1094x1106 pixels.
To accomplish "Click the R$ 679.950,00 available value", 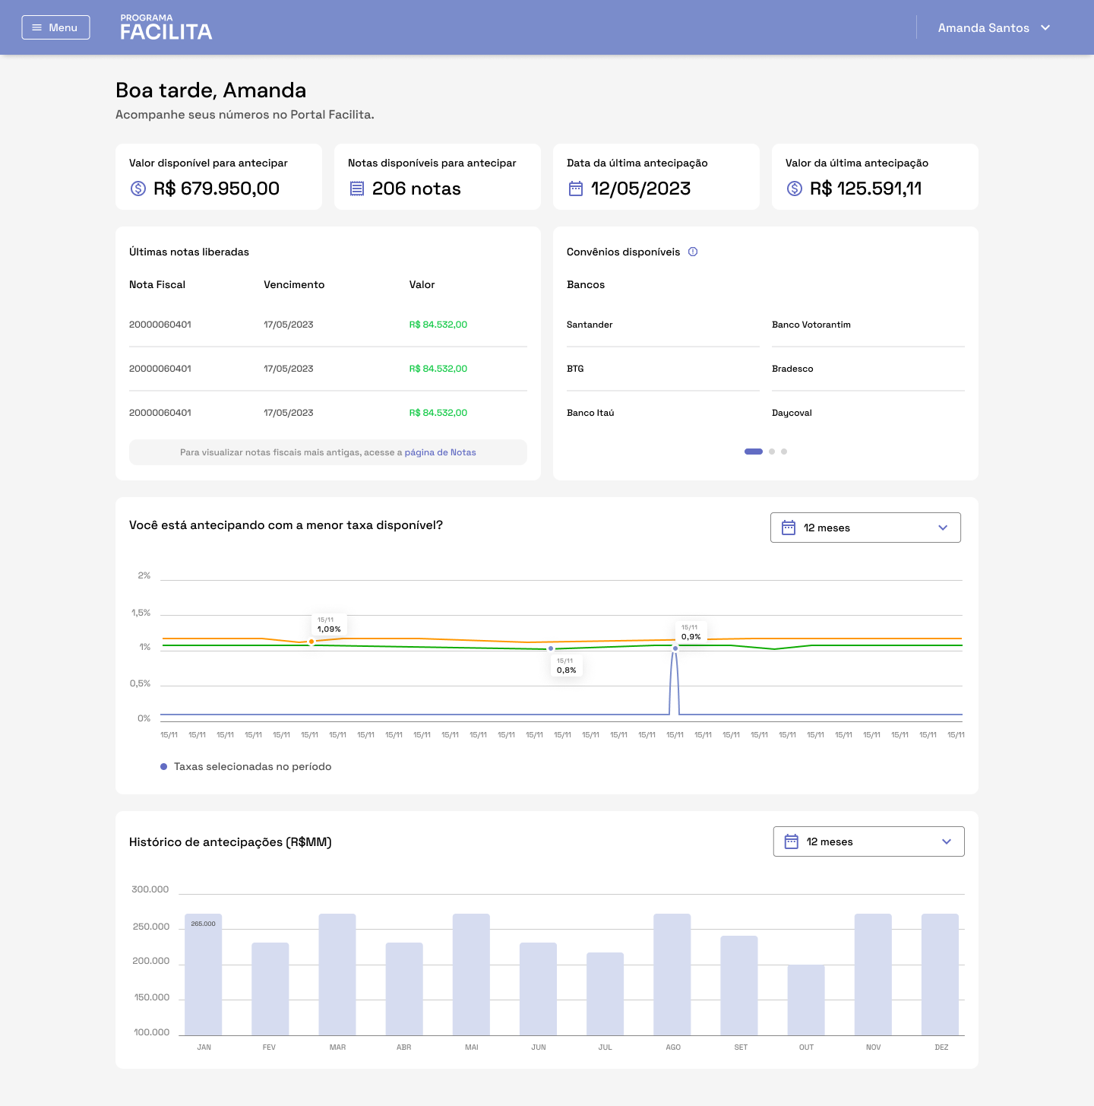I will [217, 189].
